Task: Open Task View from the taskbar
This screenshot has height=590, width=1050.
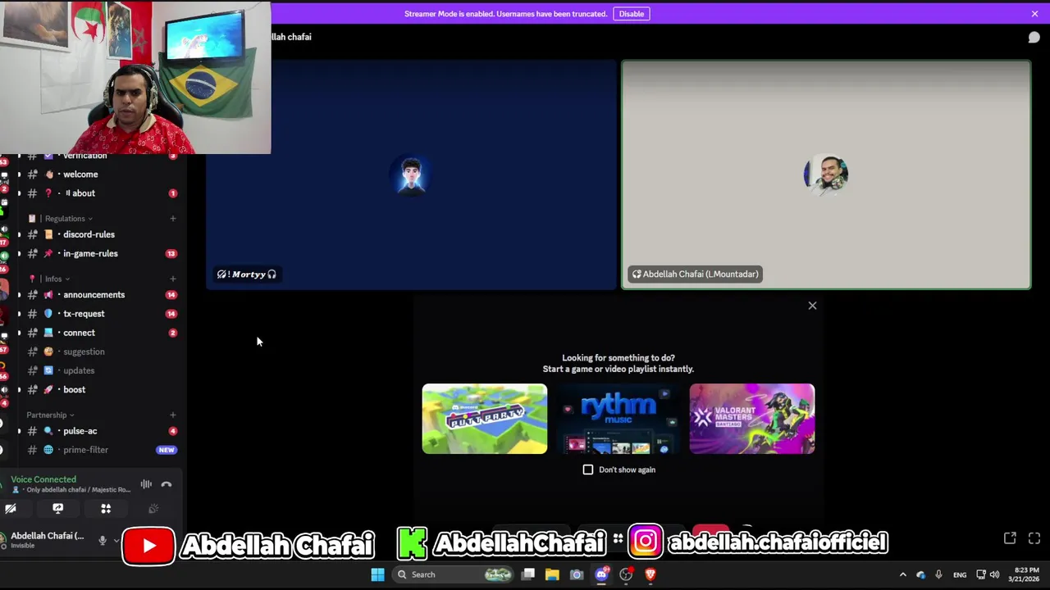Action: coord(528,574)
